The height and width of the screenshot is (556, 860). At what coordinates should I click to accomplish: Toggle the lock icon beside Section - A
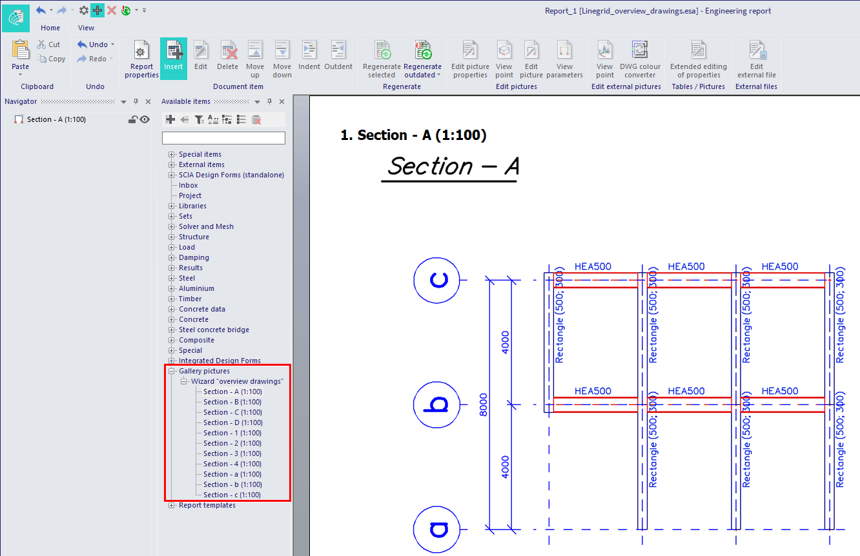133,119
